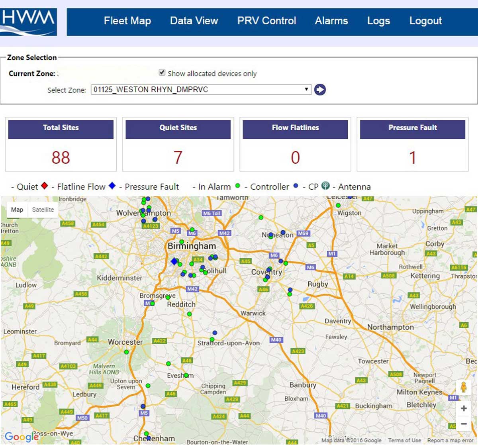Switch map to Satellite view

(x=43, y=210)
